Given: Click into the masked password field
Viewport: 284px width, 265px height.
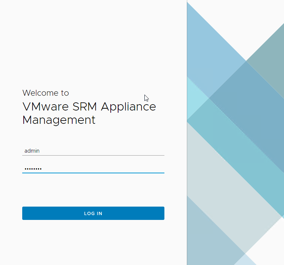Looking at the screenshot, I should click(93, 169).
